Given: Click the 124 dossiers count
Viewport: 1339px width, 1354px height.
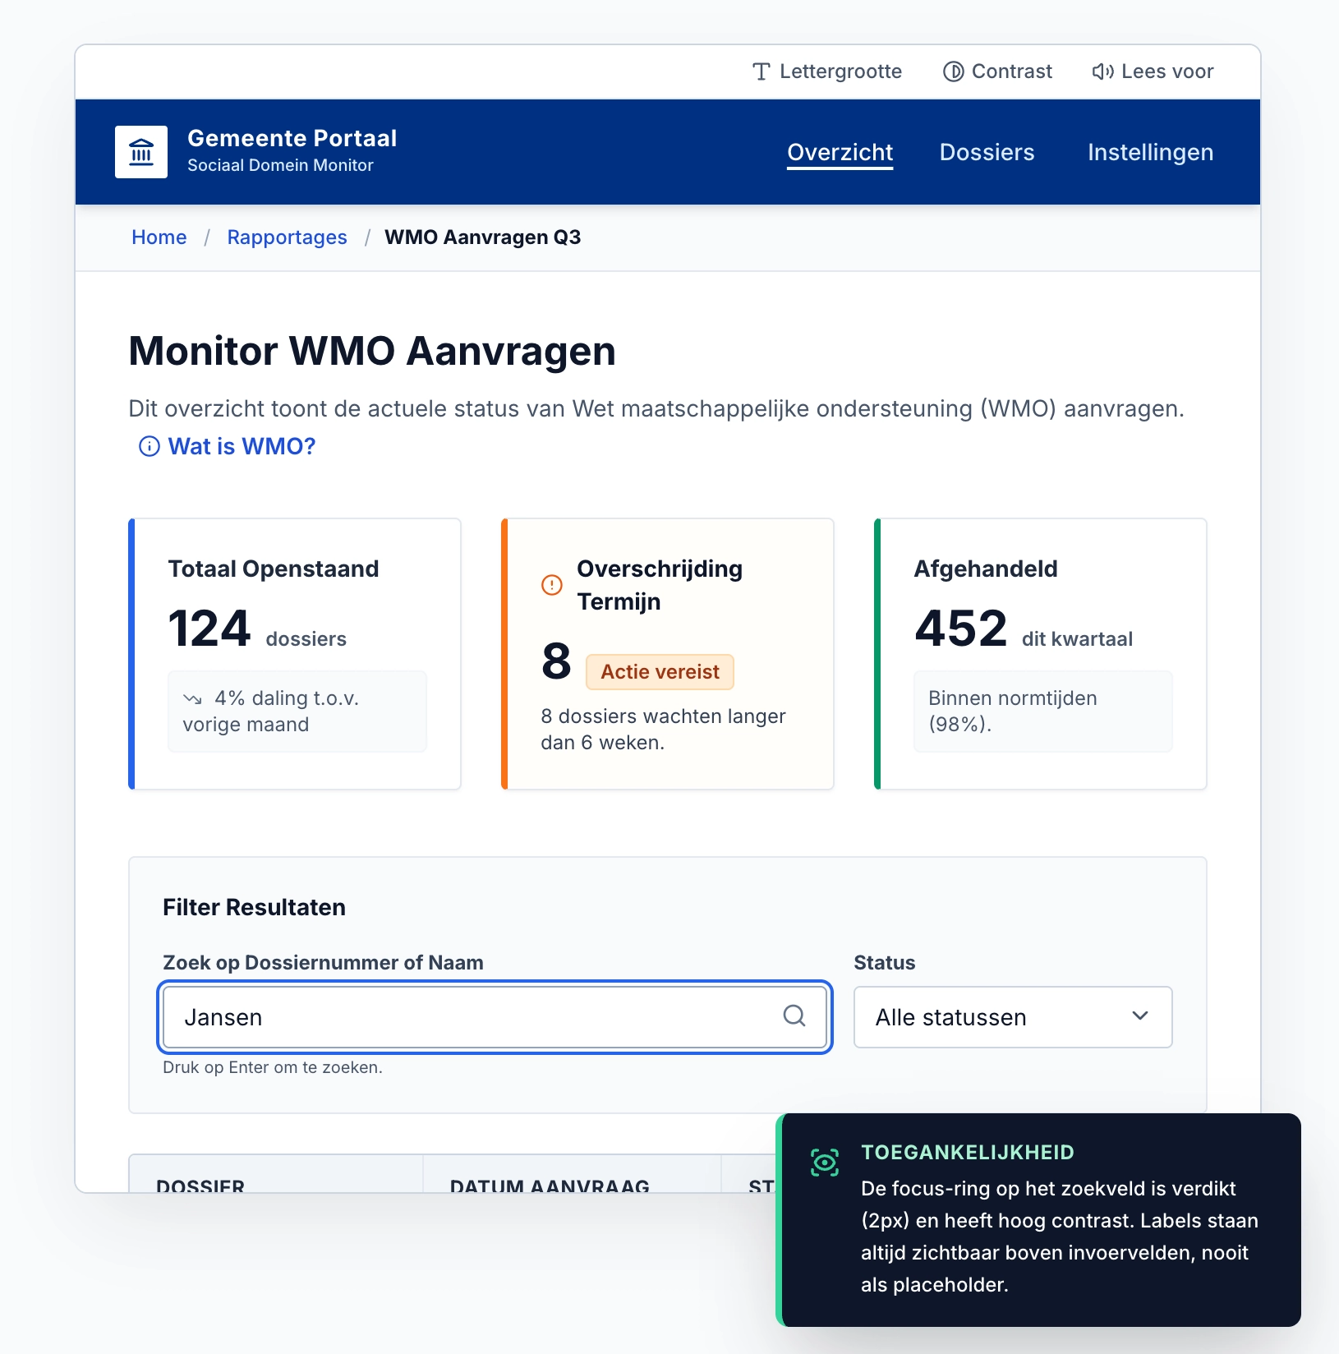Looking at the screenshot, I should pyautogui.click(x=257, y=629).
